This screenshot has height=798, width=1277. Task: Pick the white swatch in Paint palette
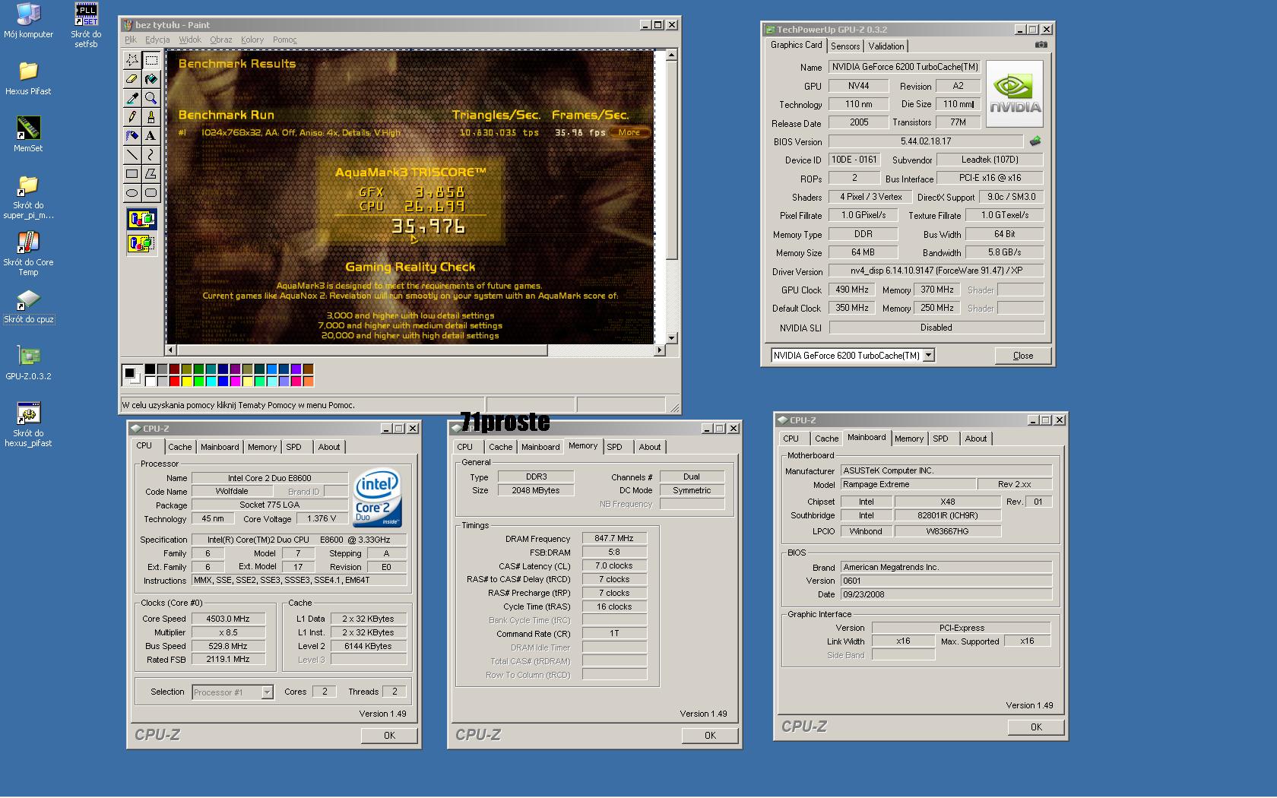tap(150, 381)
